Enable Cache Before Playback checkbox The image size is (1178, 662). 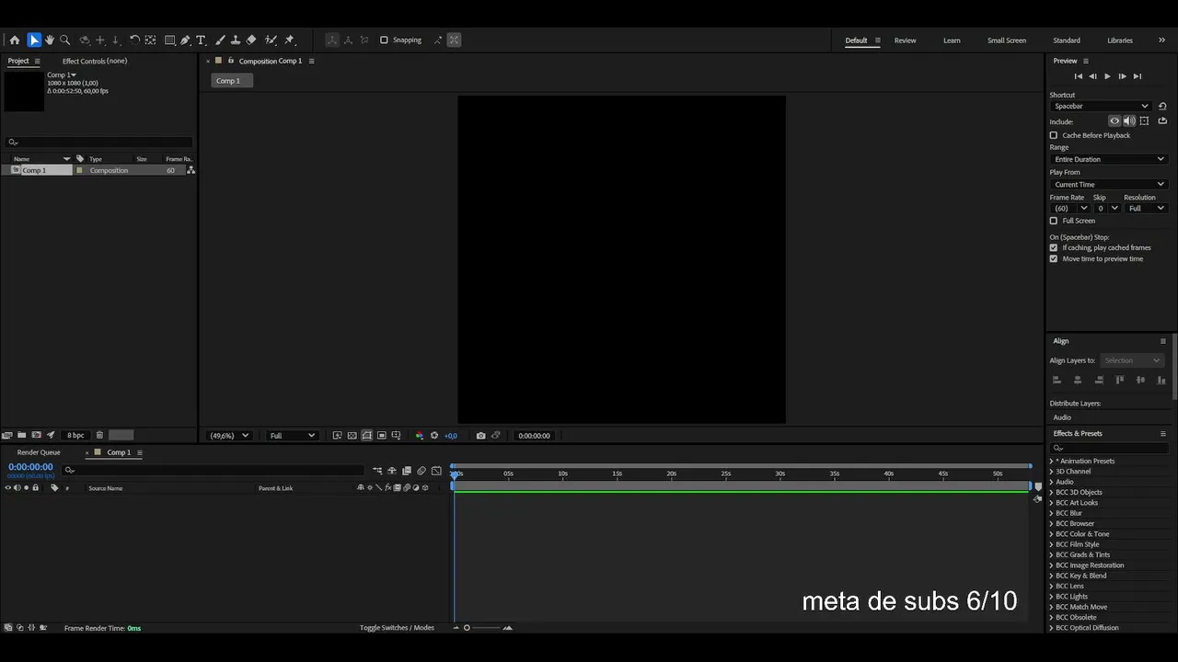[1054, 135]
